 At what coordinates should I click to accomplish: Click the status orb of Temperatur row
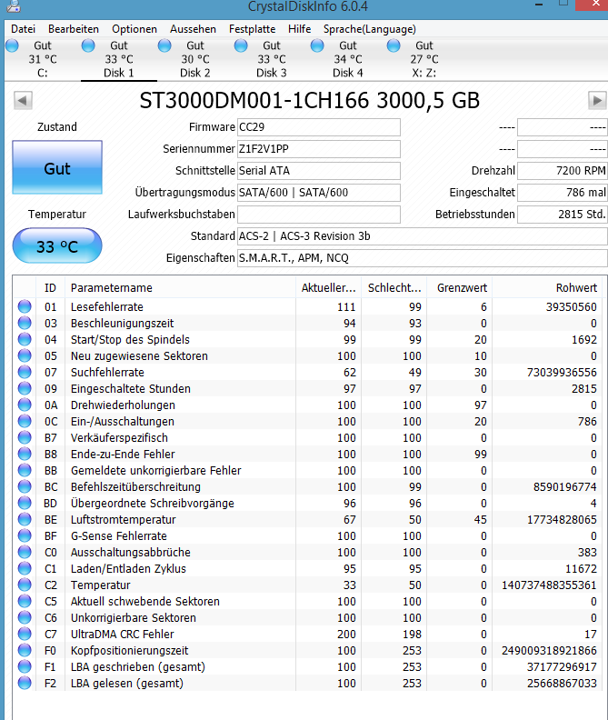25,585
